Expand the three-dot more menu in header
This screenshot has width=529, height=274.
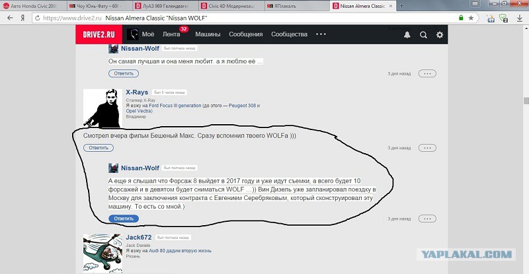[x=321, y=34]
